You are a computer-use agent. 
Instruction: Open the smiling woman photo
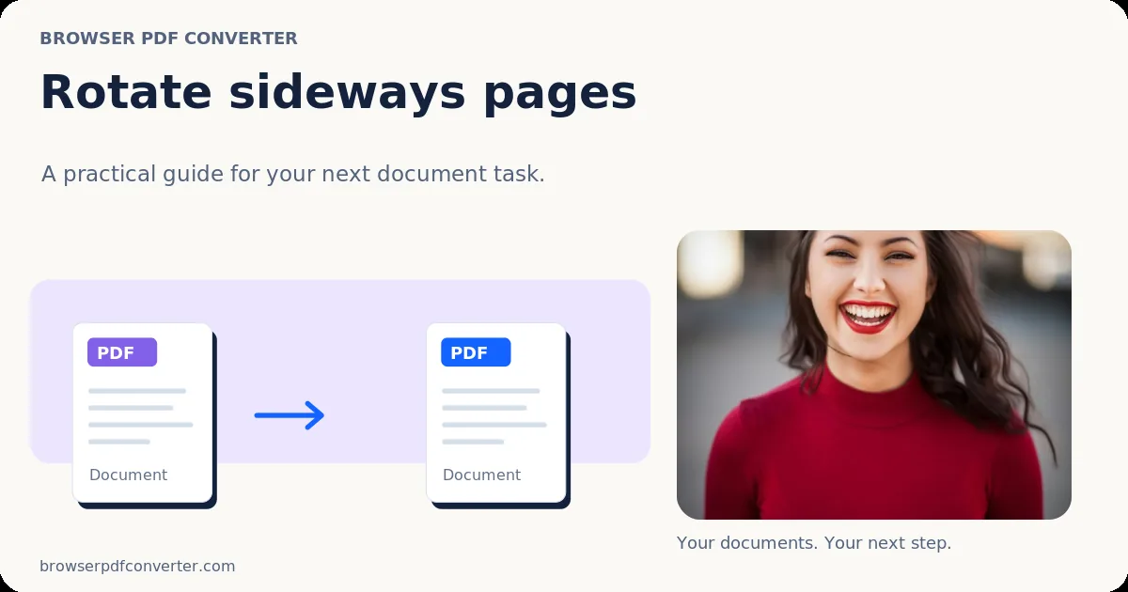coord(874,375)
